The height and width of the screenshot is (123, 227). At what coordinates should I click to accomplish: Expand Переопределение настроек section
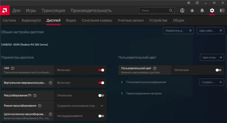(122, 93)
